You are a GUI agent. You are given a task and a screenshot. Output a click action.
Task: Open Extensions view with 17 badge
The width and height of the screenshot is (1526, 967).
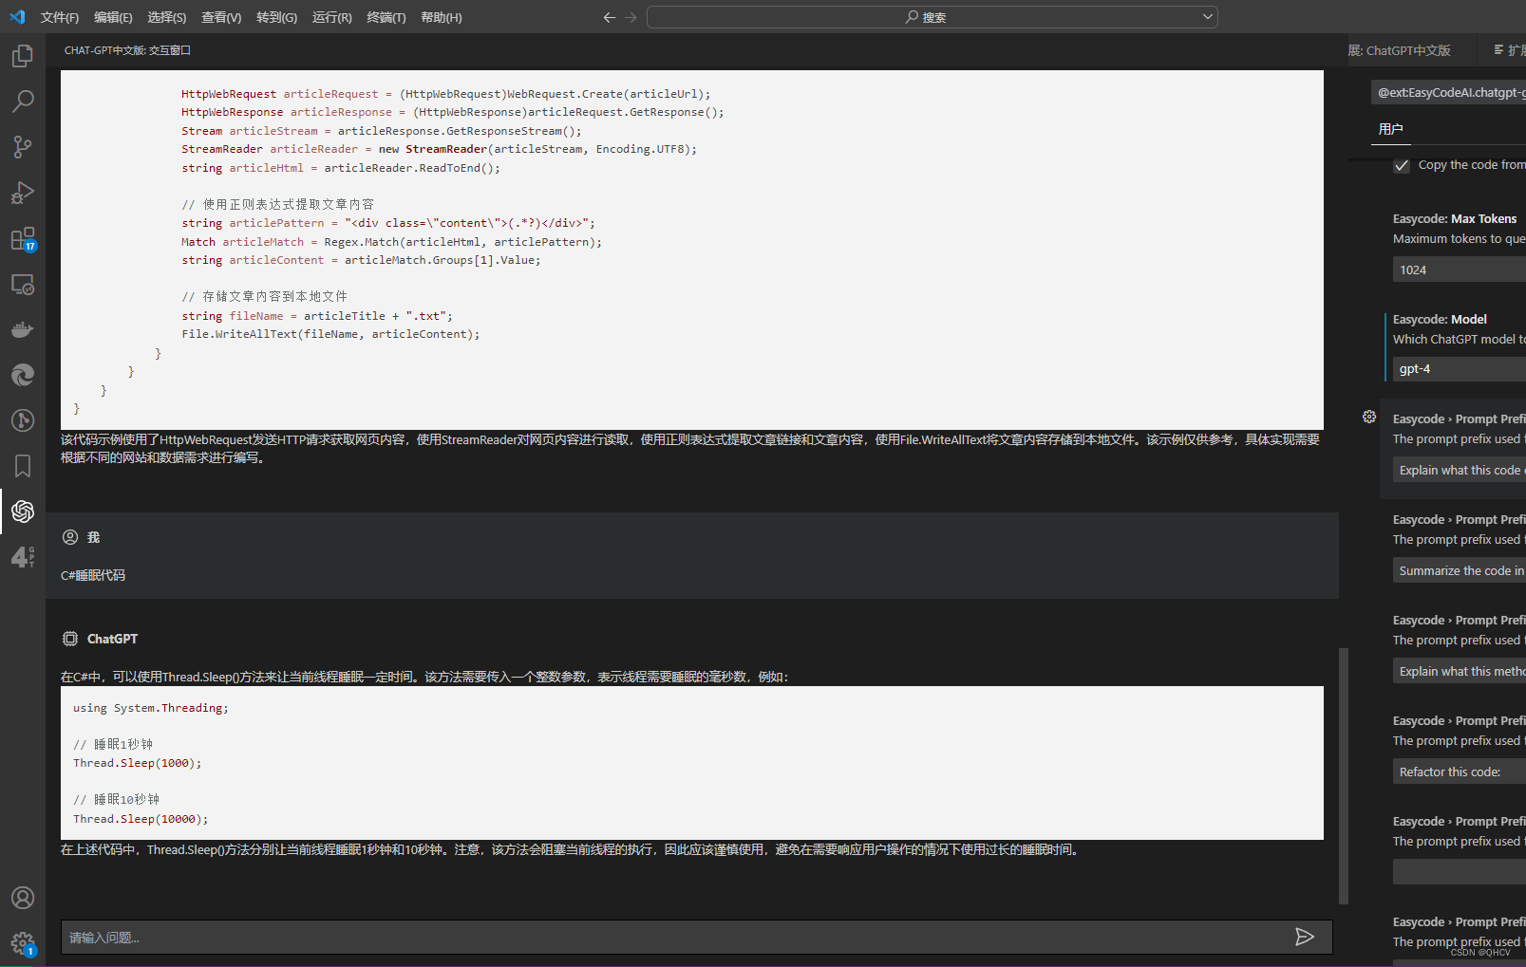23,238
